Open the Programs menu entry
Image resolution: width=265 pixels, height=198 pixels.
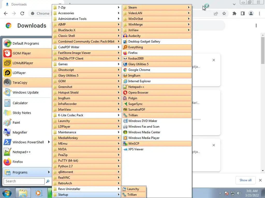(x=27, y=172)
